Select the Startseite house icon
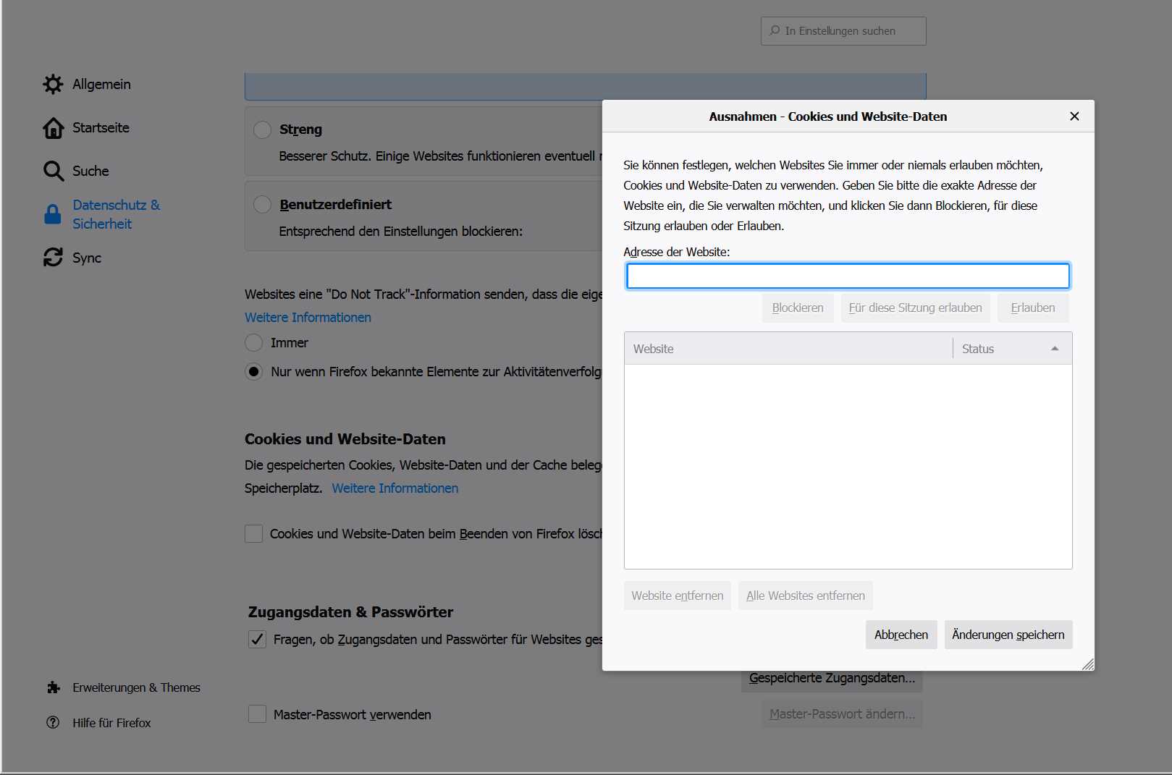 pos(53,127)
